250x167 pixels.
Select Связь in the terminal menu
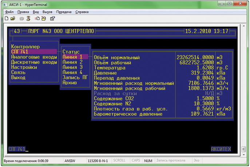(18, 72)
